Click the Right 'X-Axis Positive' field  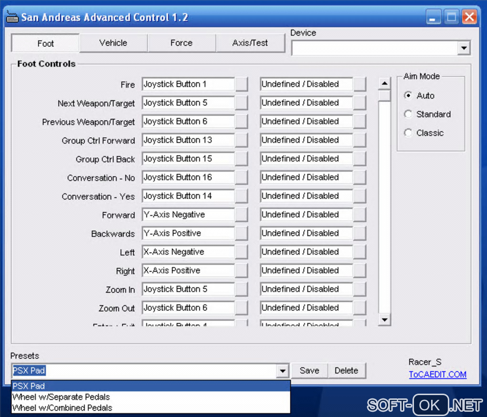[188, 270]
